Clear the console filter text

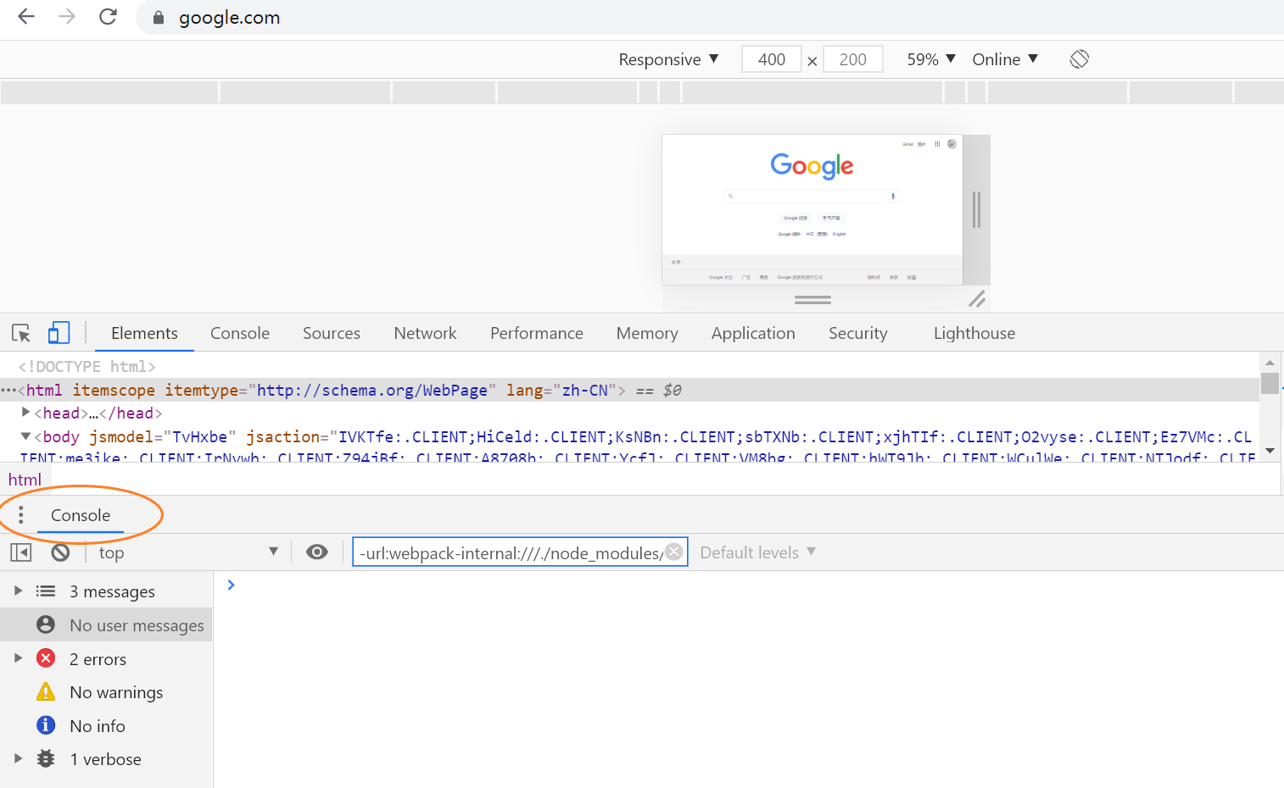tap(674, 552)
